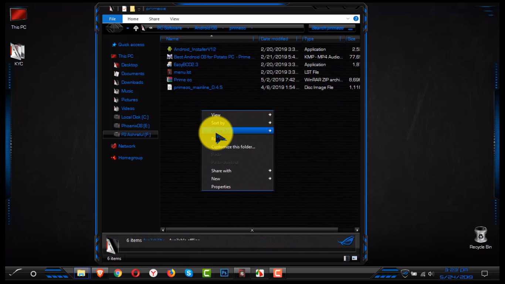The height and width of the screenshot is (284, 505).
Task: Select Quick access in navigation pane
Action: pos(131,45)
